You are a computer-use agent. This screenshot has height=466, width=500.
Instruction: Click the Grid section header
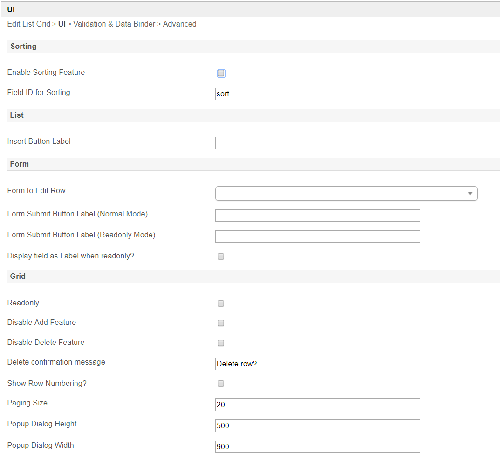click(x=18, y=277)
